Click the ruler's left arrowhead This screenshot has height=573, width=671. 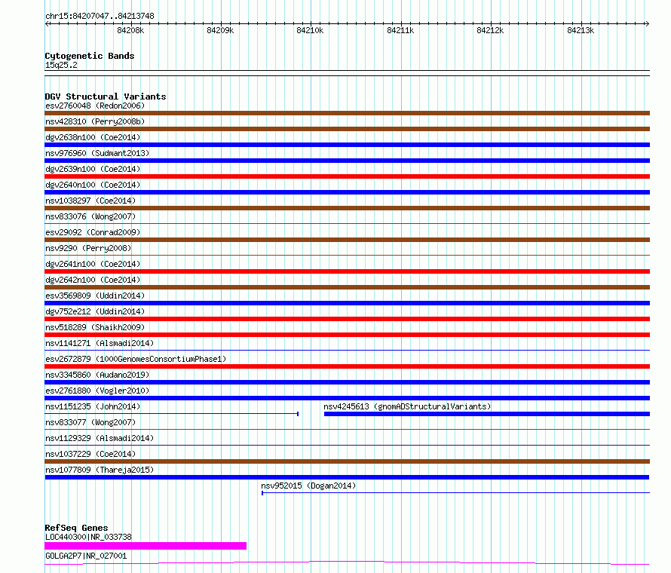point(47,24)
